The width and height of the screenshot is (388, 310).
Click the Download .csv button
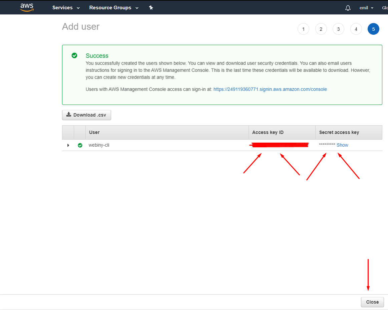pyautogui.click(x=86, y=115)
